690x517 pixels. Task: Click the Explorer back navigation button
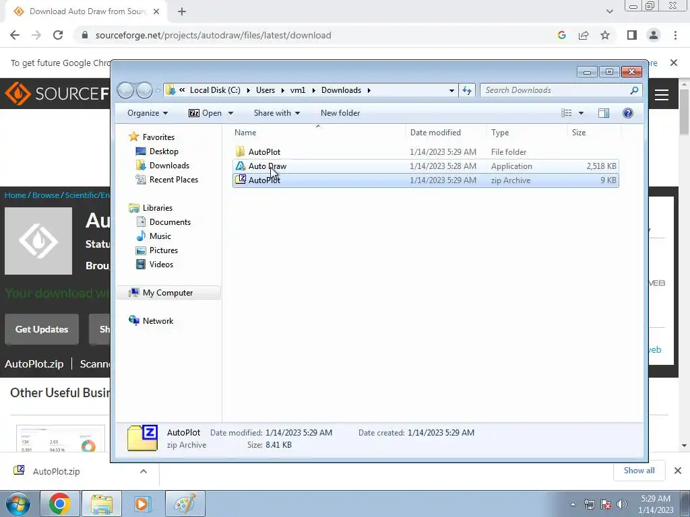coord(125,91)
